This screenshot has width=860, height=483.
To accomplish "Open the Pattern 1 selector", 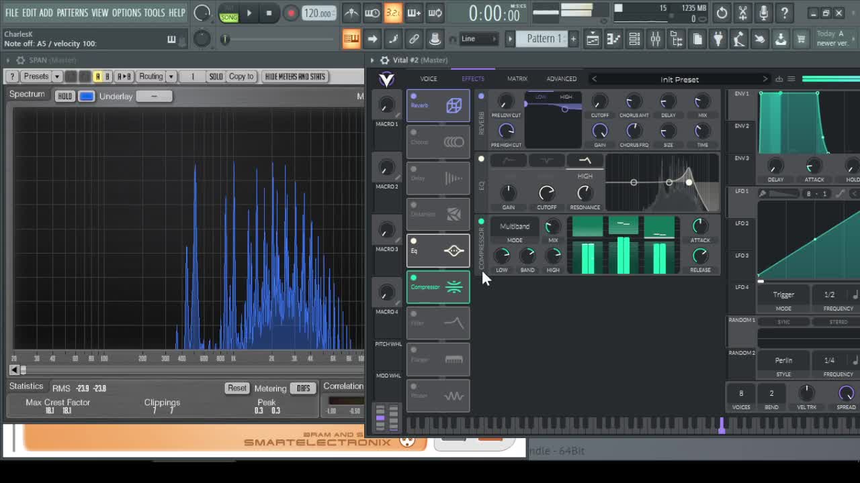I will point(543,39).
